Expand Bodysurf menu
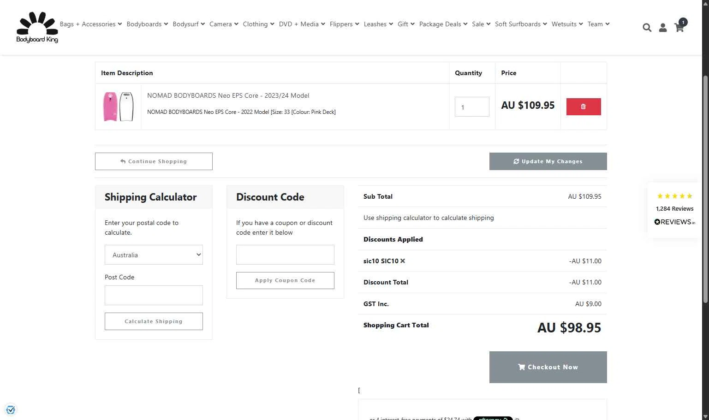Viewport: 709px width, 420px height. point(189,24)
